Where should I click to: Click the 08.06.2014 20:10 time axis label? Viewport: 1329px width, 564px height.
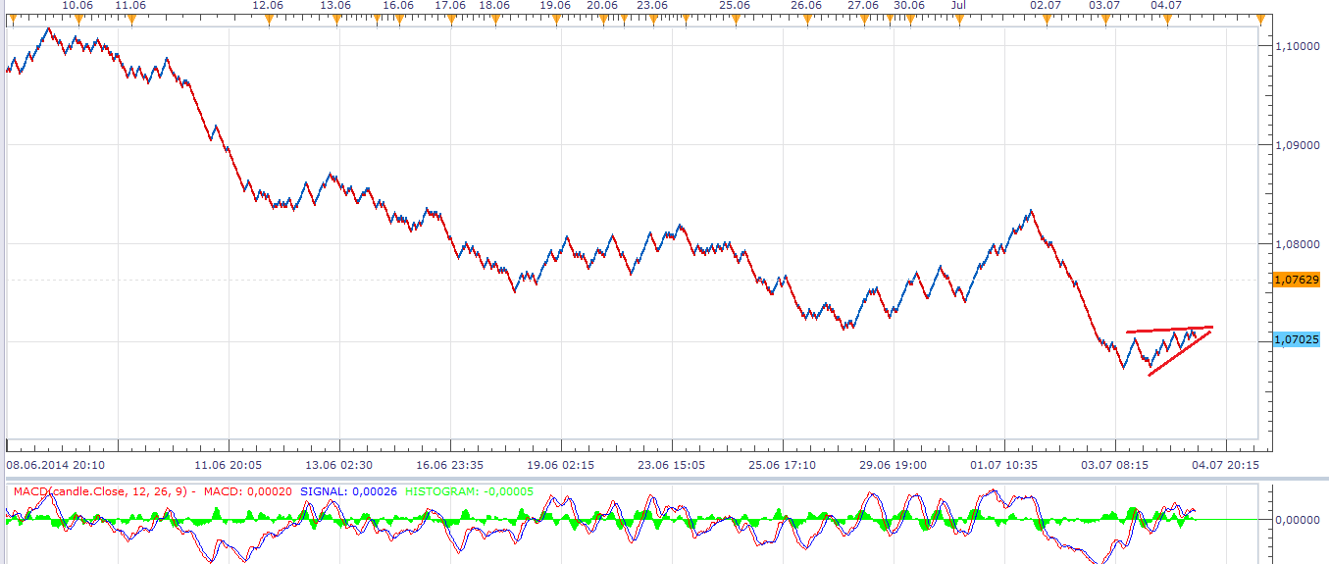coord(56,465)
